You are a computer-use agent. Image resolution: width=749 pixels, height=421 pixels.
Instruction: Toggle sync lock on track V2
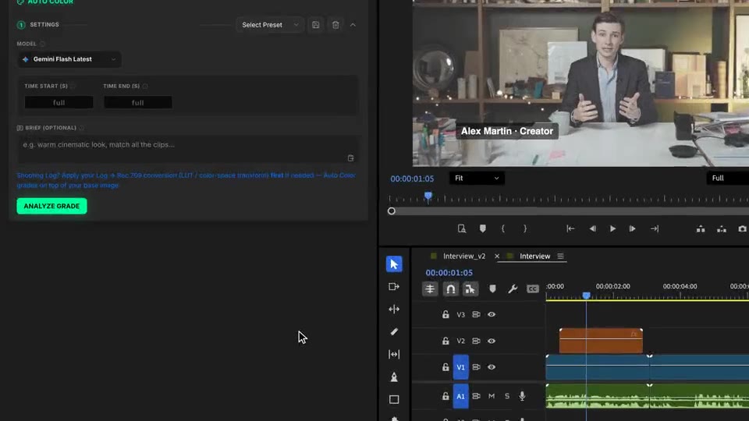click(x=476, y=341)
